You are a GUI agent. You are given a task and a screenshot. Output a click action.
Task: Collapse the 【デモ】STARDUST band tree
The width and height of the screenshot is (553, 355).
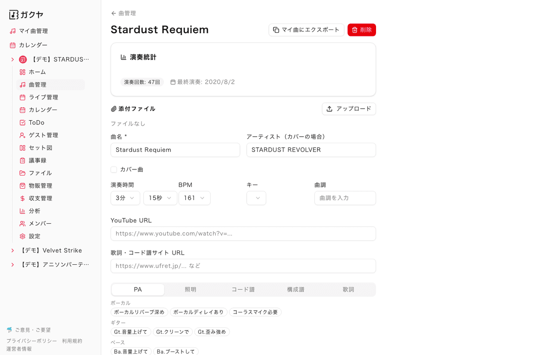pyautogui.click(x=12, y=59)
